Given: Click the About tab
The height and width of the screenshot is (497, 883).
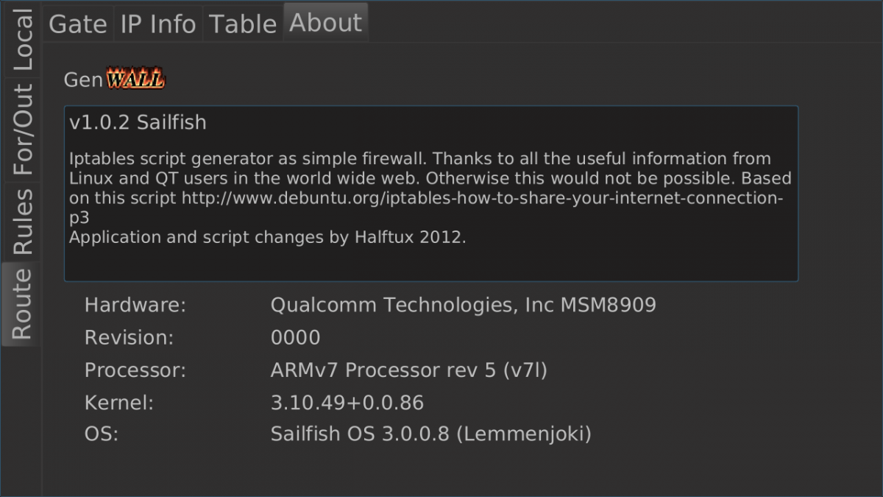Looking at the screenshot, I should point(326,23).
